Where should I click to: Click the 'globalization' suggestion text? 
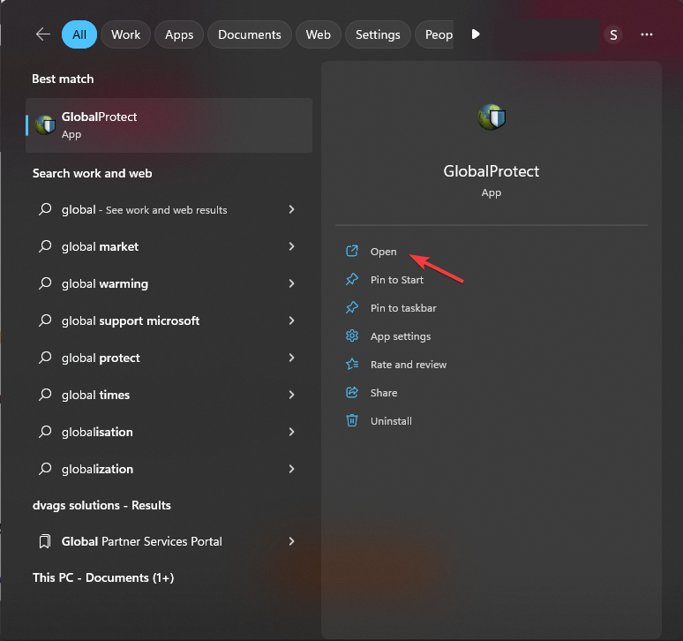pos(97,469)
